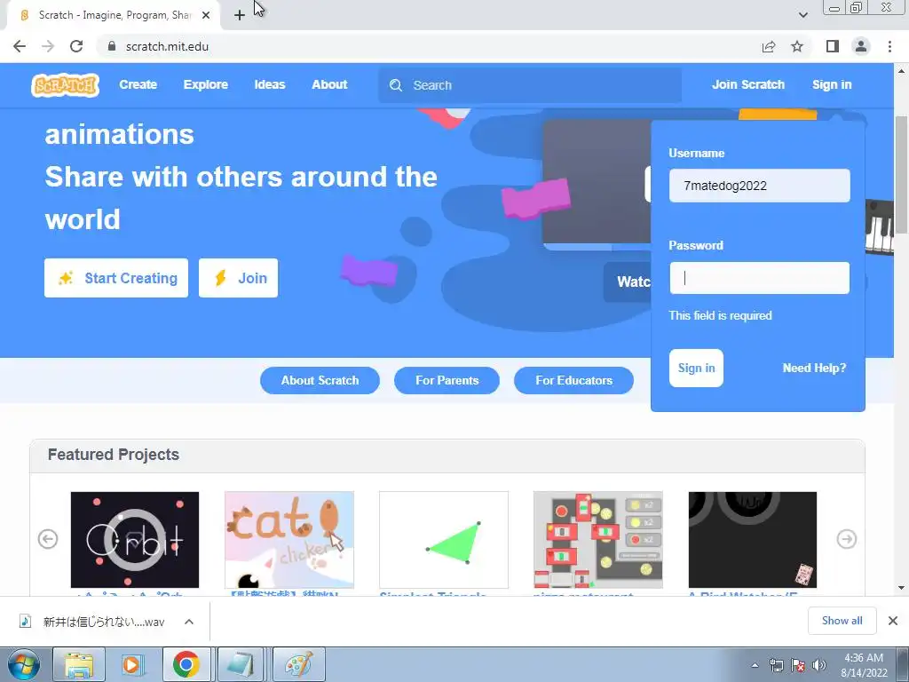Toggle the browser side panel icon
909x682 pixels.
coord(833,46)
